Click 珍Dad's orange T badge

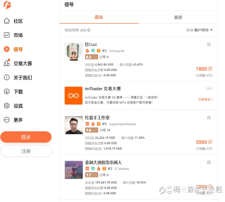pyautogui.click(x=99, y=51)
